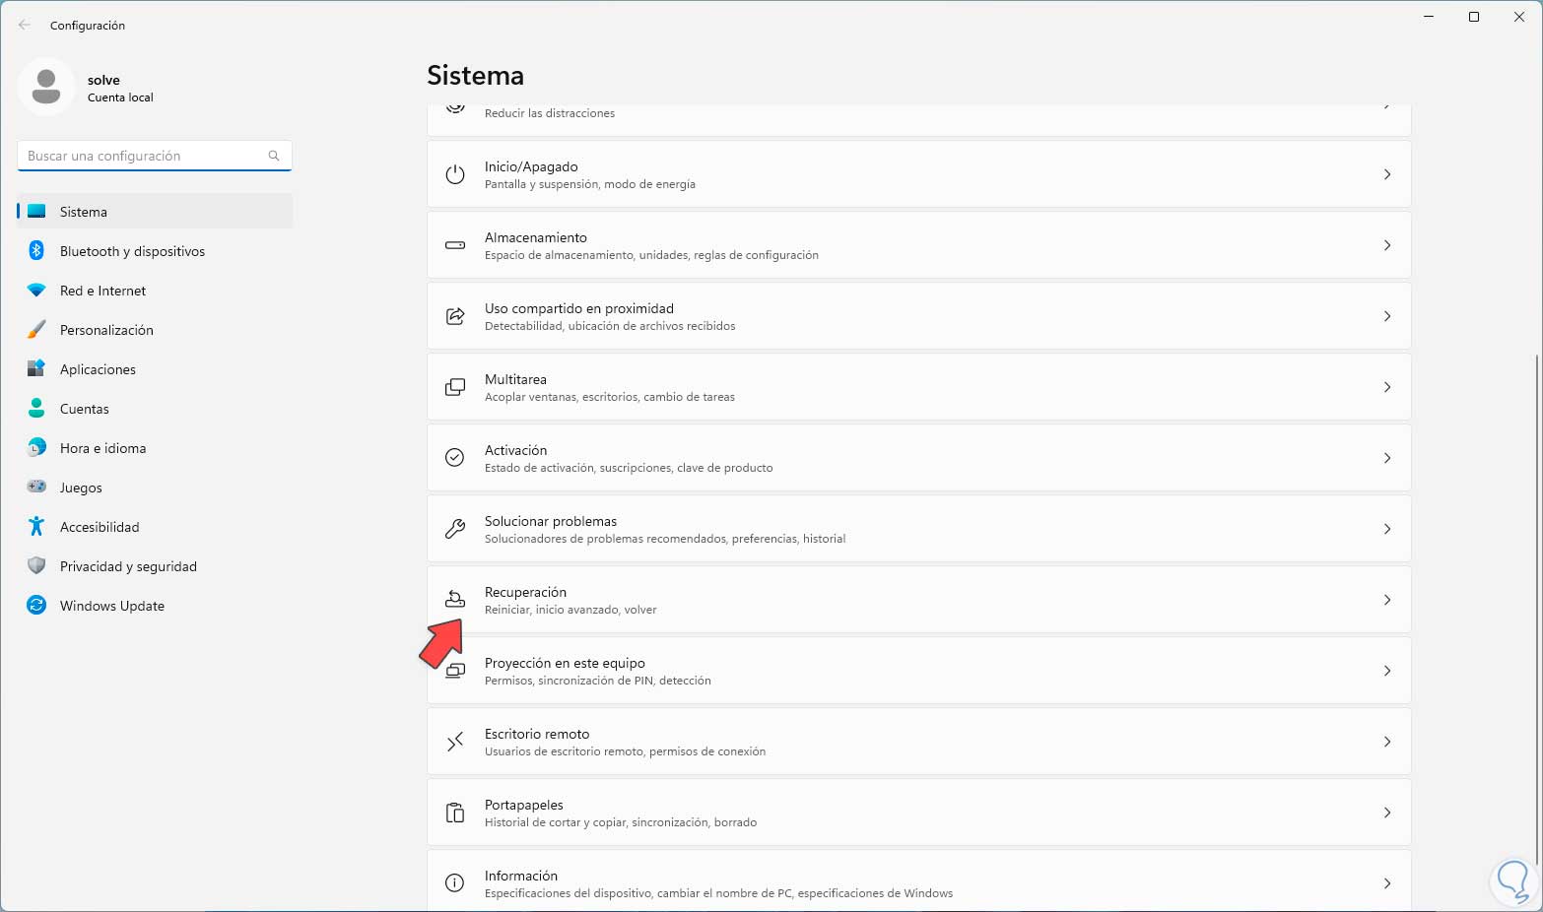Click the Buscar una configuración field

click(x=143, y=156)
